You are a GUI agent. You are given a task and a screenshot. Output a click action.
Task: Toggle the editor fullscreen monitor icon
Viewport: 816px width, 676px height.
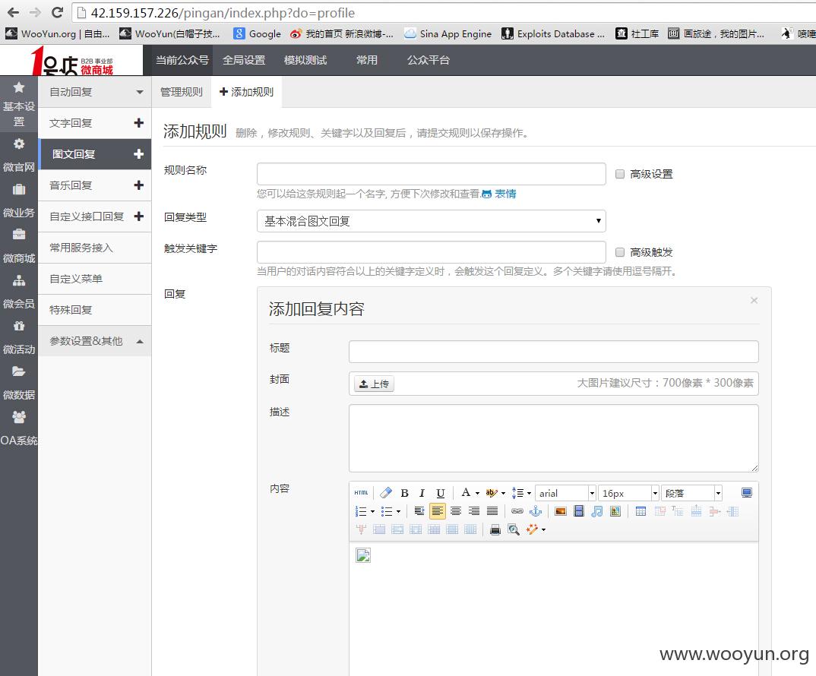(747, 493)
